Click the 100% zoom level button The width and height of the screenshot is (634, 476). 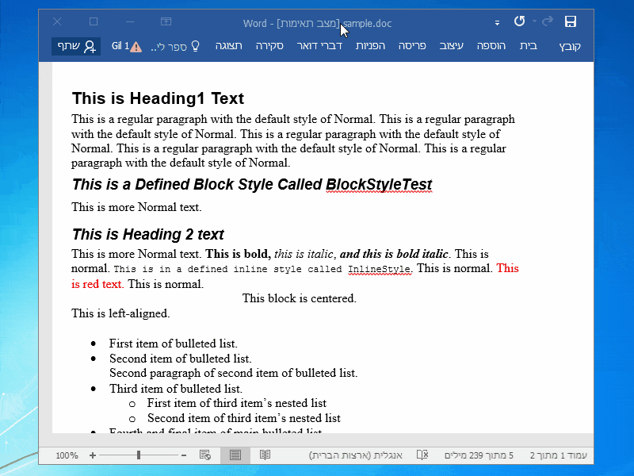point(67,455)
